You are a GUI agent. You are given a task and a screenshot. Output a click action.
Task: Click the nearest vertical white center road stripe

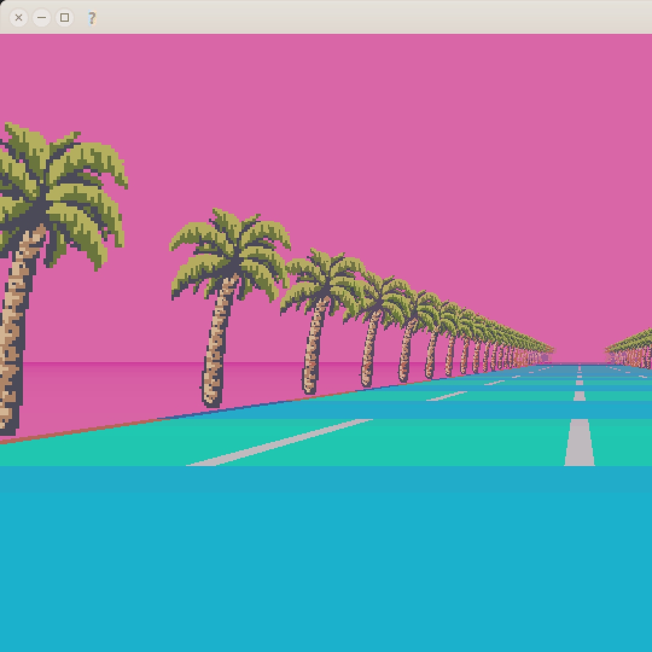click(x=579, y=443)
